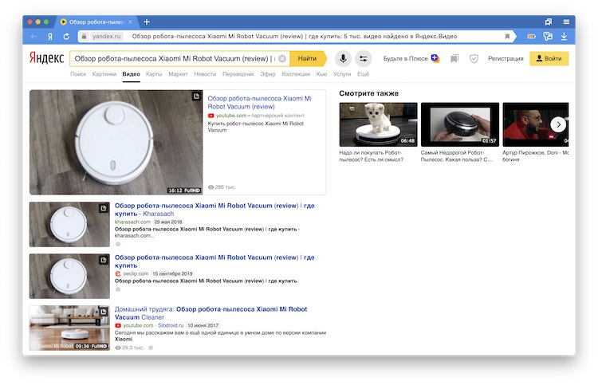Screen dimensions: 598x385
Task: Click the kharasach.com source link
Action: (x=132, y=222)
